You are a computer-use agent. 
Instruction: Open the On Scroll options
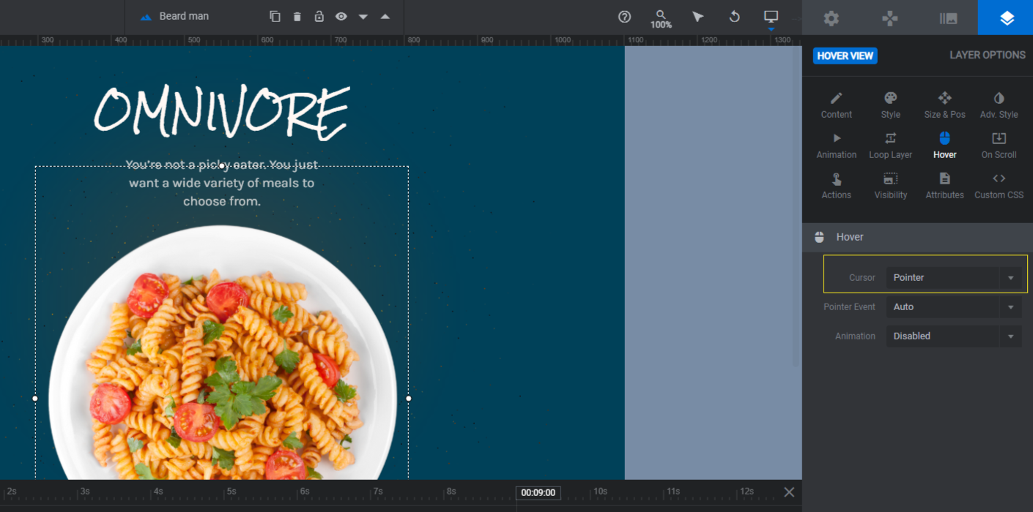(x=999, y=146)
